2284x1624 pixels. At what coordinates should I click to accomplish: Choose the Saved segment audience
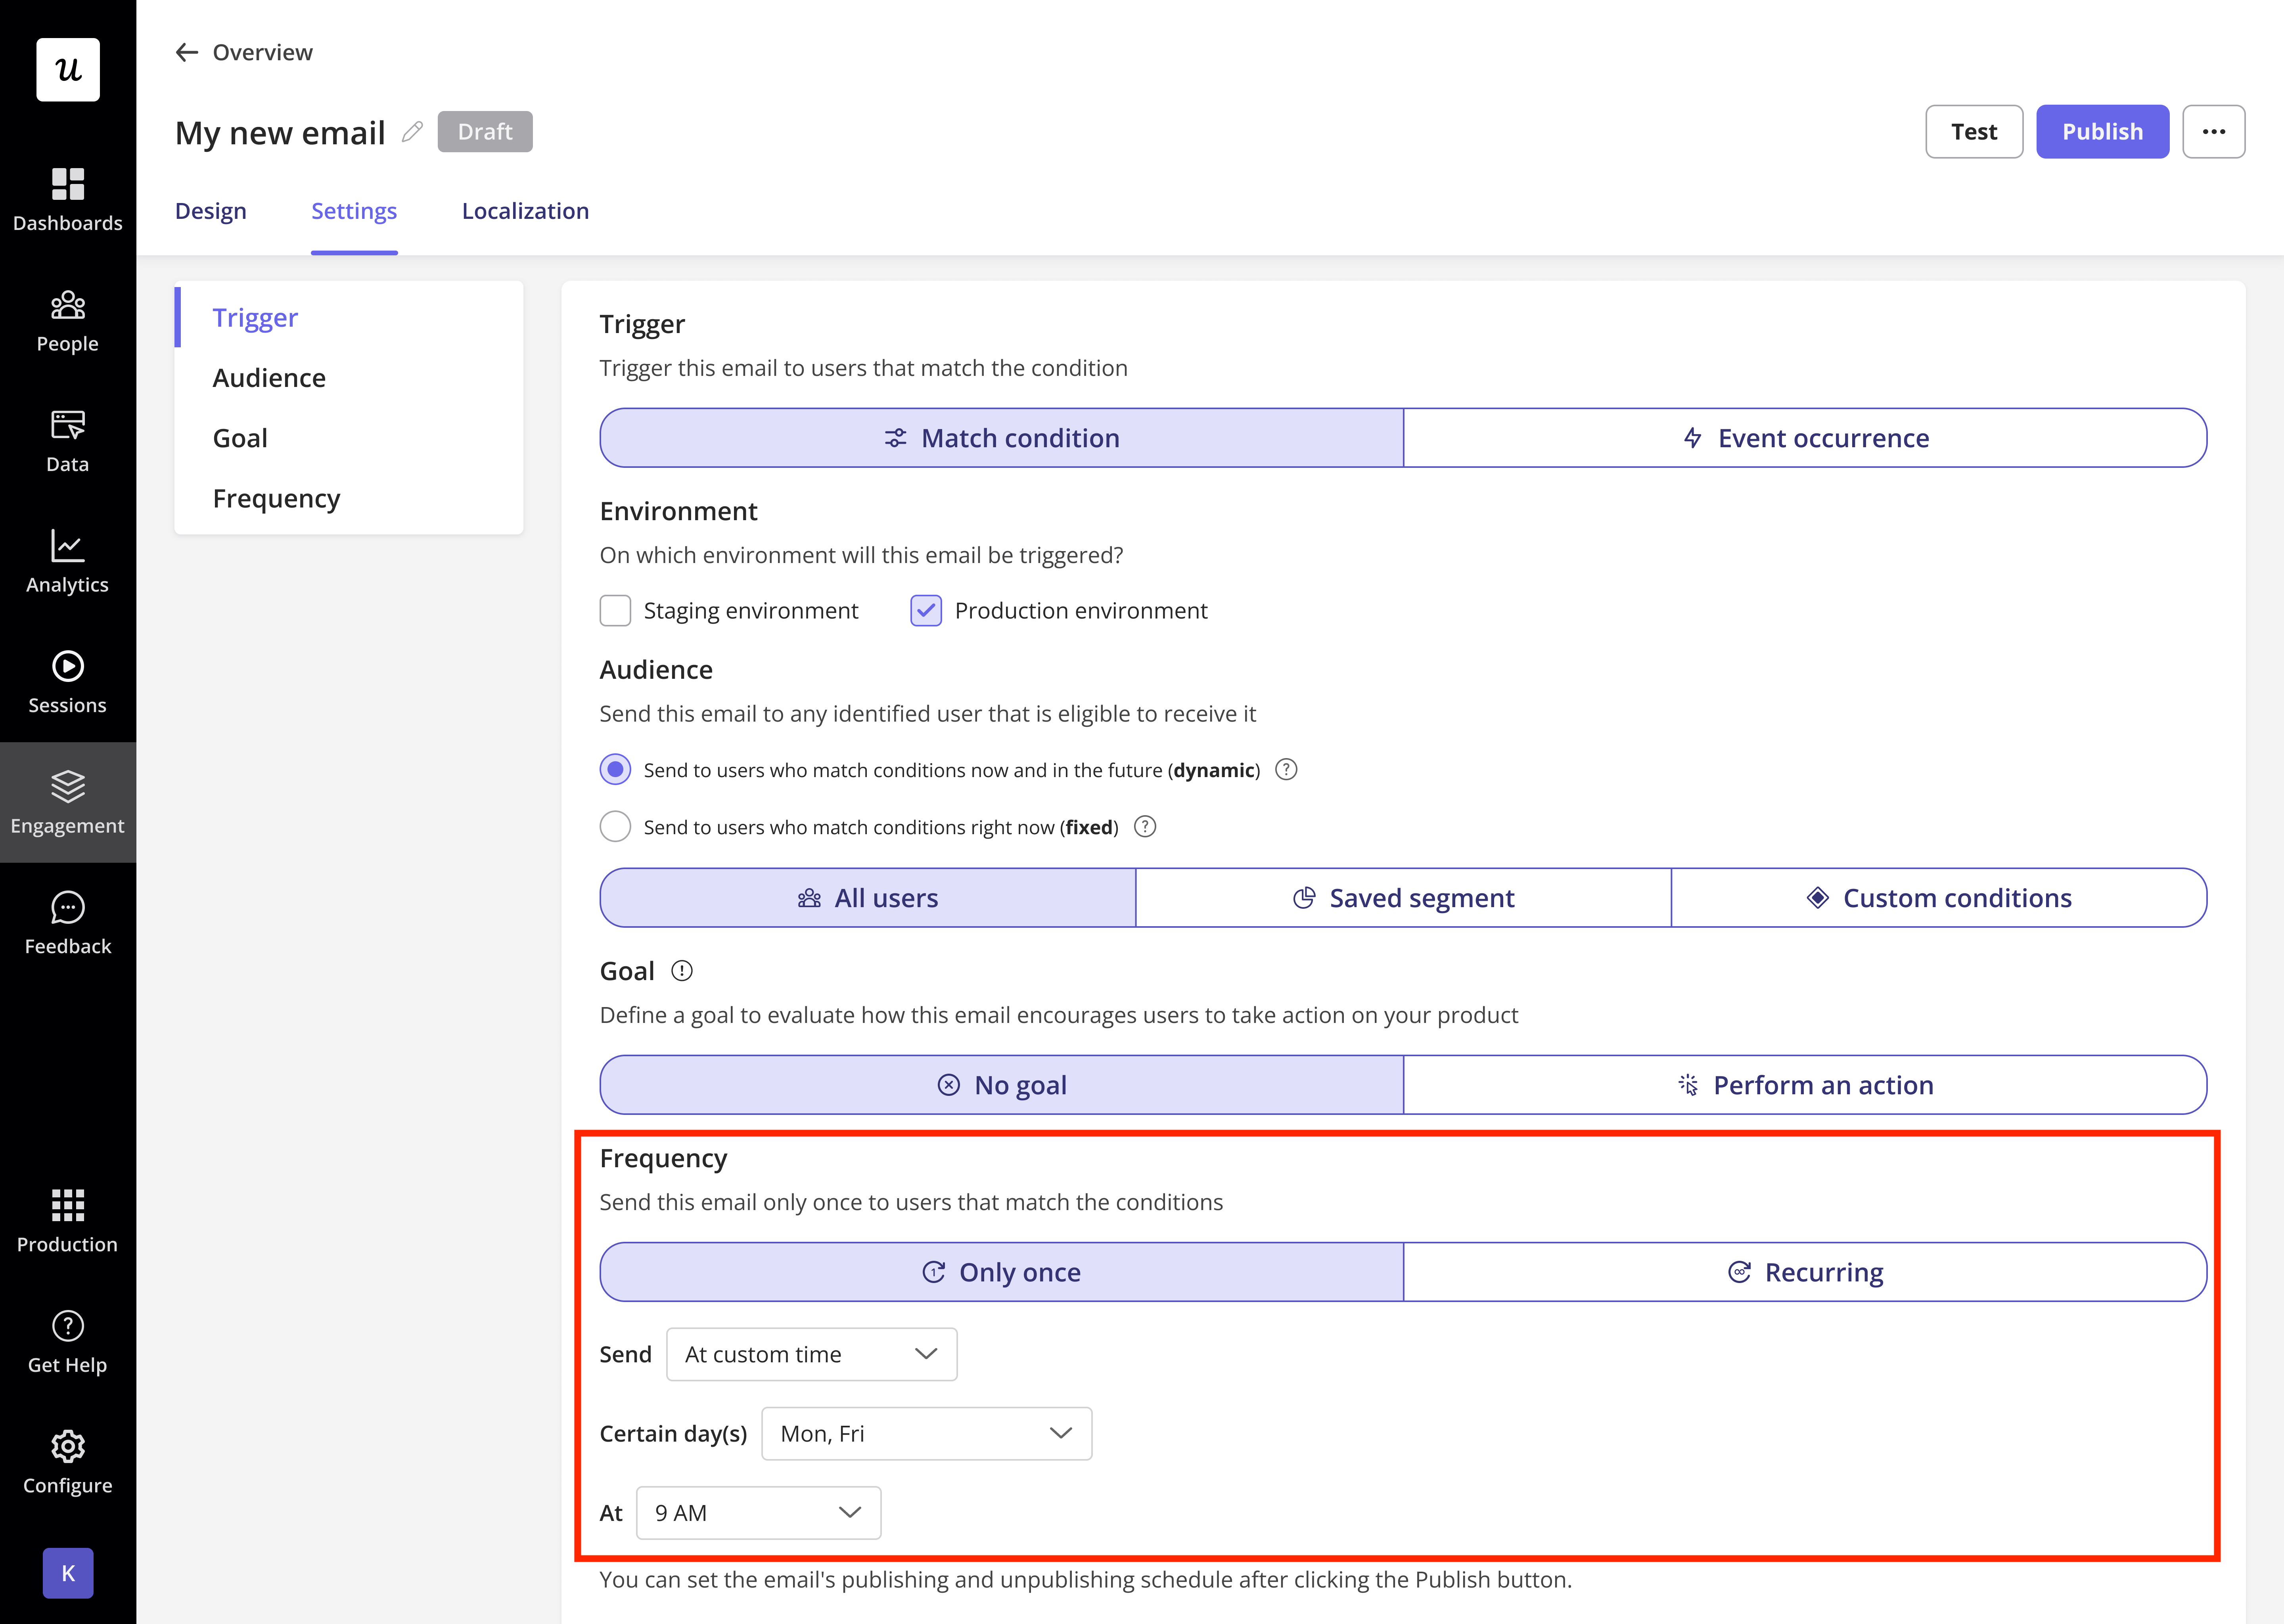(1403, 898)
